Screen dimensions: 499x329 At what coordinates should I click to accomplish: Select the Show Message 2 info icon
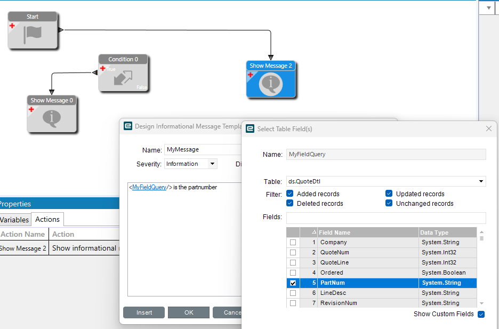click(271, 84)
